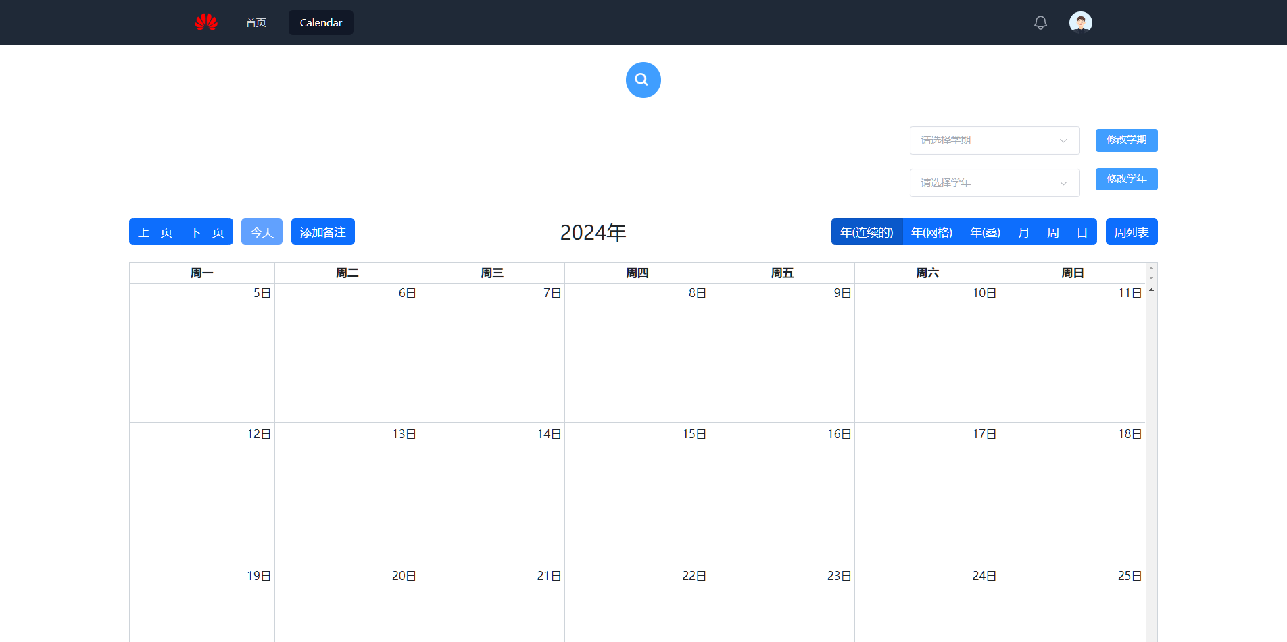The height and width of the screenshot is (642, 1287).
Task: Select the 10日 date cell
Action: tap(927, 352)
